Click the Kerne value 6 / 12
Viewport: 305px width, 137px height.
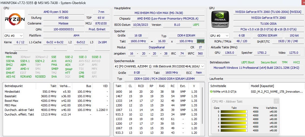pos(20,42)
